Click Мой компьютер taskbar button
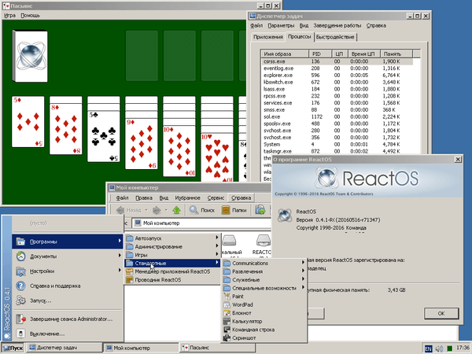Image resolution: width=472 pixels, height=354 pixels. tap(142, 348)
